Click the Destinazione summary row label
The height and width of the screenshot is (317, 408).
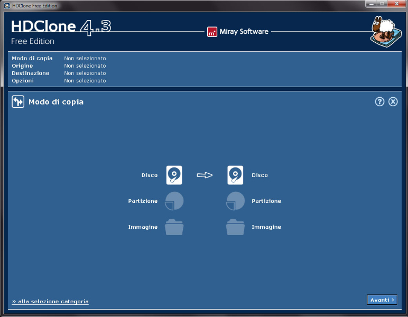[x=31, y=73]
